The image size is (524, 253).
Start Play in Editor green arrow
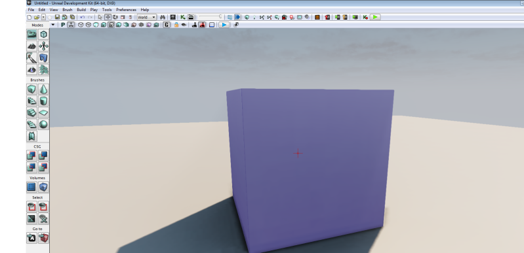coord(375,17)
